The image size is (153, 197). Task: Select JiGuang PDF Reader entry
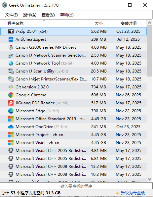(73, 103)
